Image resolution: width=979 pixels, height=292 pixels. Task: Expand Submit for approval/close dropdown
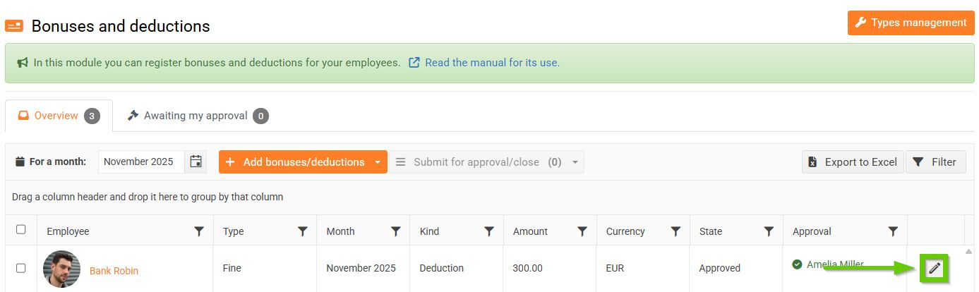pyautogui.click(x=575, y=162)
